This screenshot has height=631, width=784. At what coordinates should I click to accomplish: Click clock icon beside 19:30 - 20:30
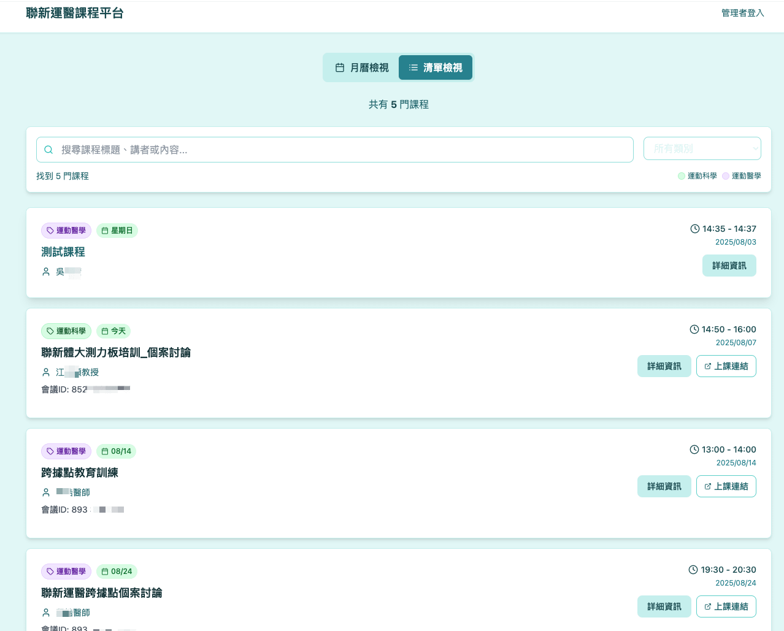(x=694, y=570)
